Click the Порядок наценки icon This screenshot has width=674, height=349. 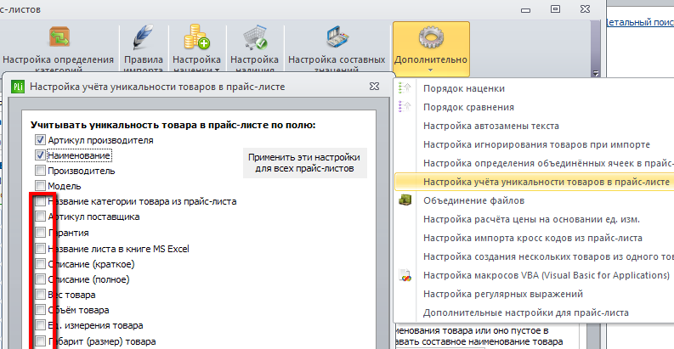pyautogui.click(x=405, y=88)
